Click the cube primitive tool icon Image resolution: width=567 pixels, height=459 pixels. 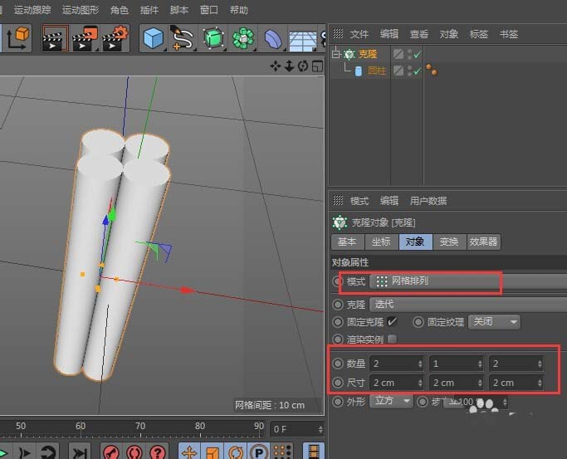[x=153, y=38]
